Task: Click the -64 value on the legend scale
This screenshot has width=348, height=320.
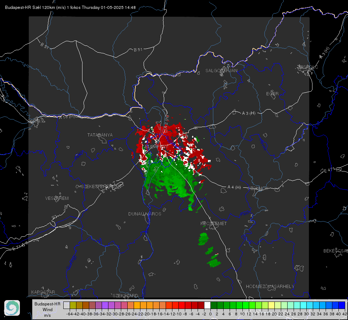Action: pos(70,314)
